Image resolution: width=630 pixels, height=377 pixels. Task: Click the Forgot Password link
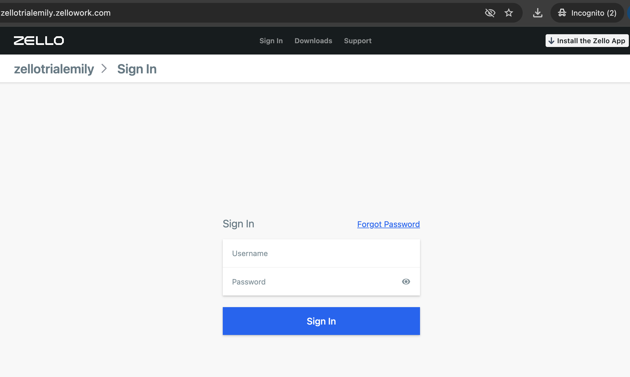(x=388, y=224)
